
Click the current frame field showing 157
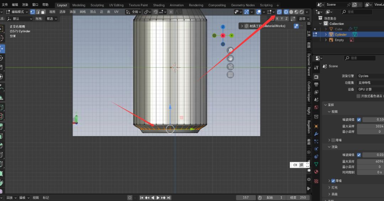point(246,197)
